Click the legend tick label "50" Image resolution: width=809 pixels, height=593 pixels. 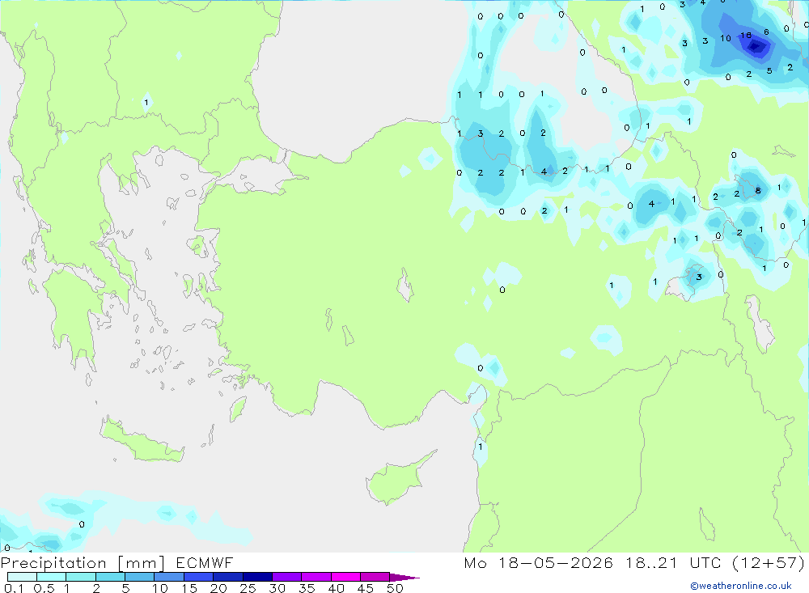click(396, 588)
